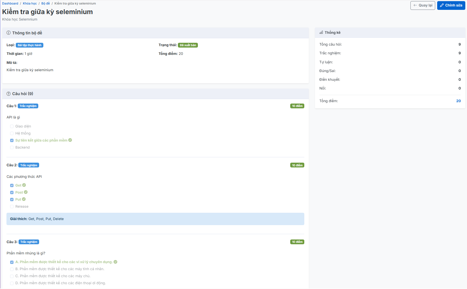The width and height of the screenshot is (467, 289).
Task: Click the 'Đã xuất bản' status badge
Action: (188, 45)
